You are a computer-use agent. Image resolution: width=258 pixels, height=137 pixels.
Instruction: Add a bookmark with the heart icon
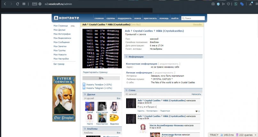(228, 4)
